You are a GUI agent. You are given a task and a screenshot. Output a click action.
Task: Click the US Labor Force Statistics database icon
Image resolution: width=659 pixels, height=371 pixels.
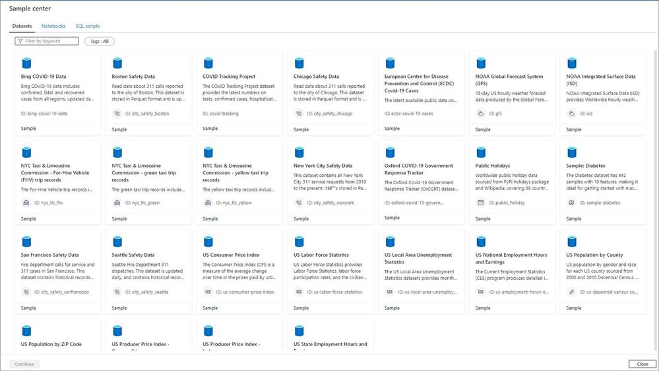pyautogui.click(x=299, y=242)
